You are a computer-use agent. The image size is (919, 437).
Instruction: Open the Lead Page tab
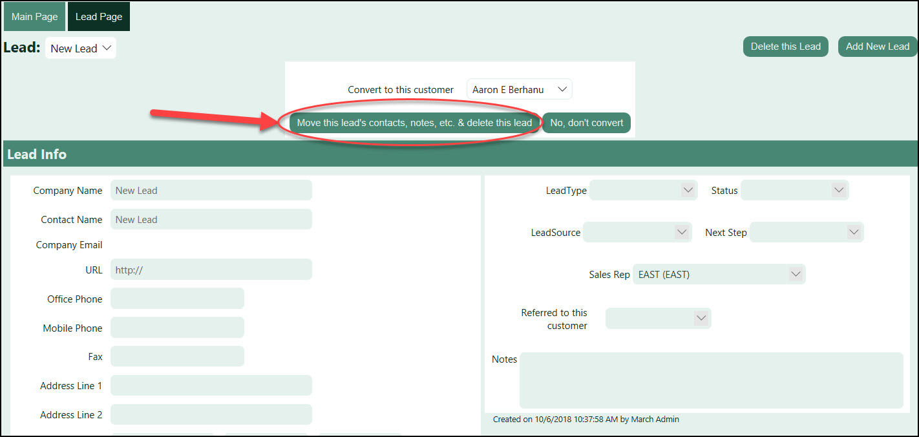click(98, 17)
